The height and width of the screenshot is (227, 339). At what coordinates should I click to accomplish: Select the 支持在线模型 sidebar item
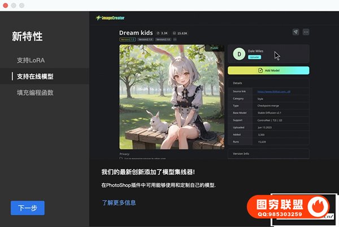pos(35,76)
